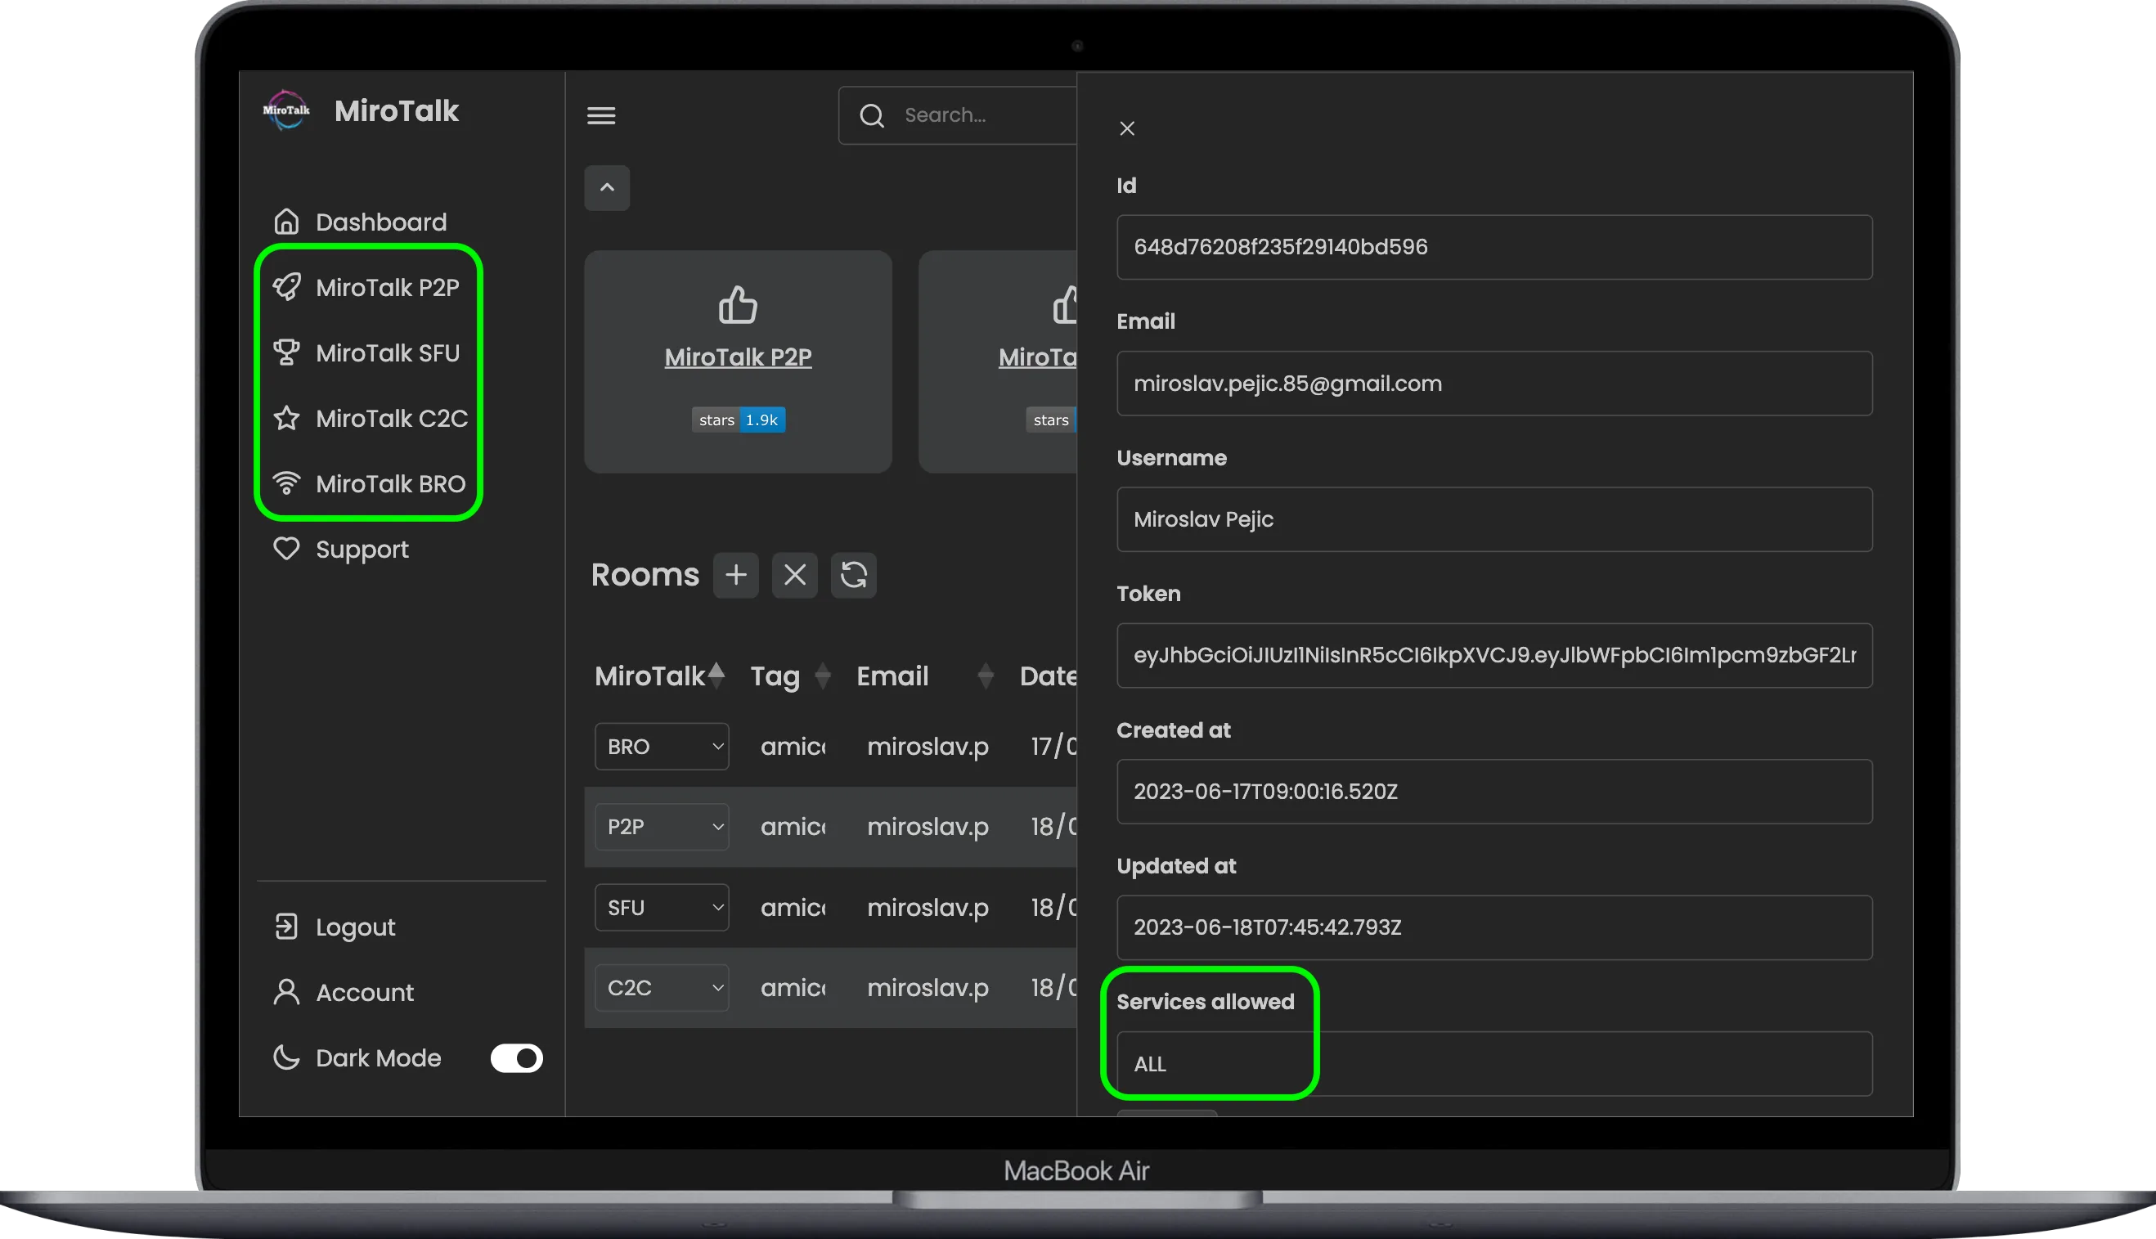This screenshot has height=1239, width=2156.
Task: Open the P2P room type dropdown
Action: [661, 827]
